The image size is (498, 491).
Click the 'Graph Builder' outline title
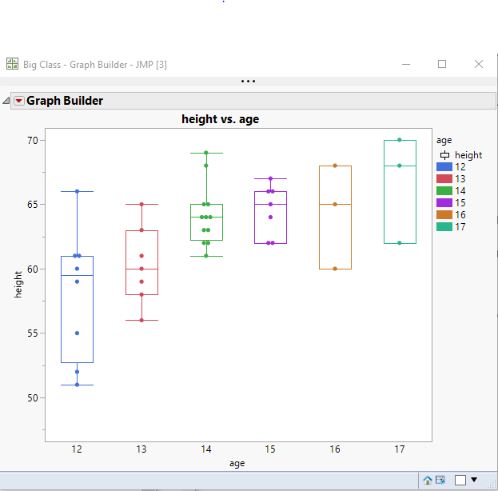tap(65, 101)
